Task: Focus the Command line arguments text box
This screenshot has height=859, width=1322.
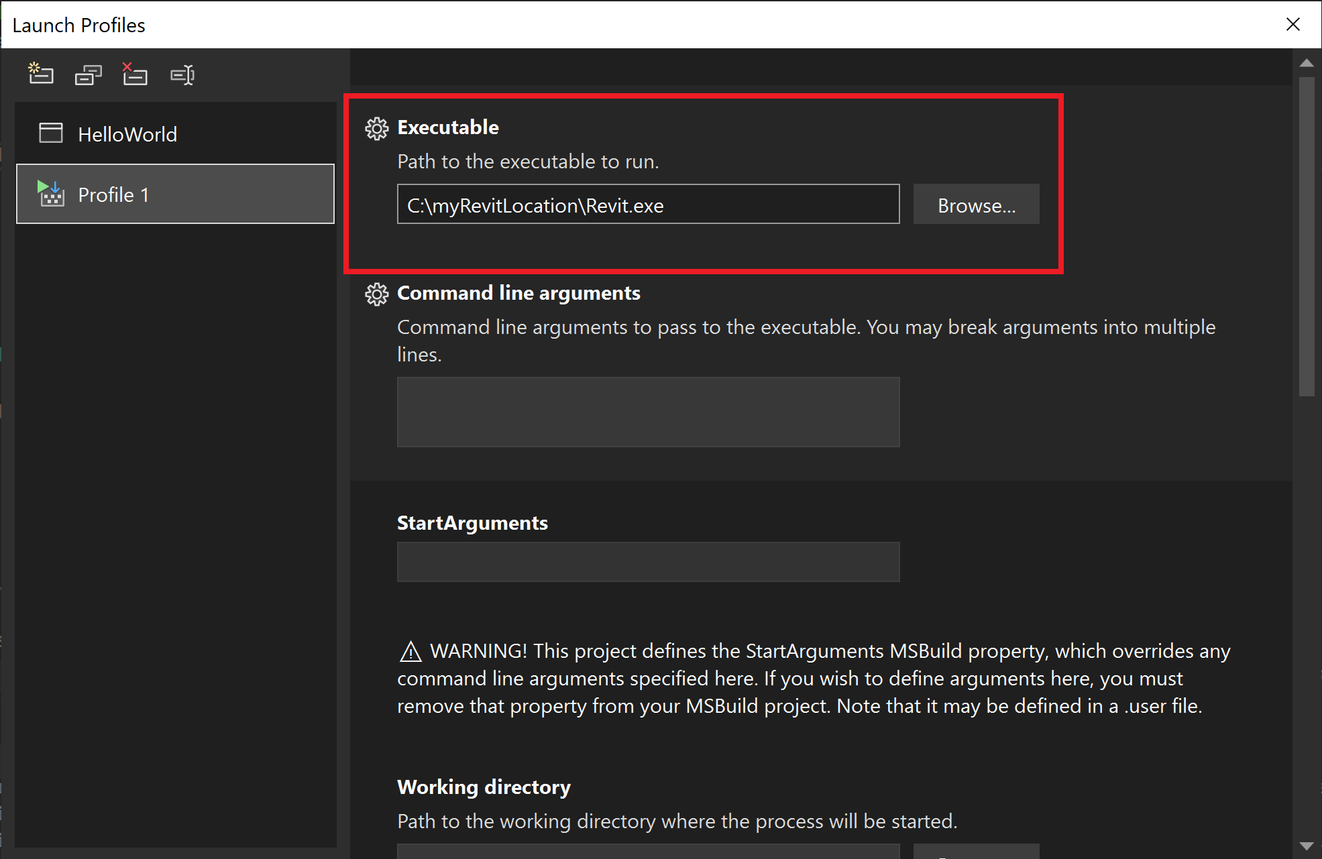Action: pos(648,412)
